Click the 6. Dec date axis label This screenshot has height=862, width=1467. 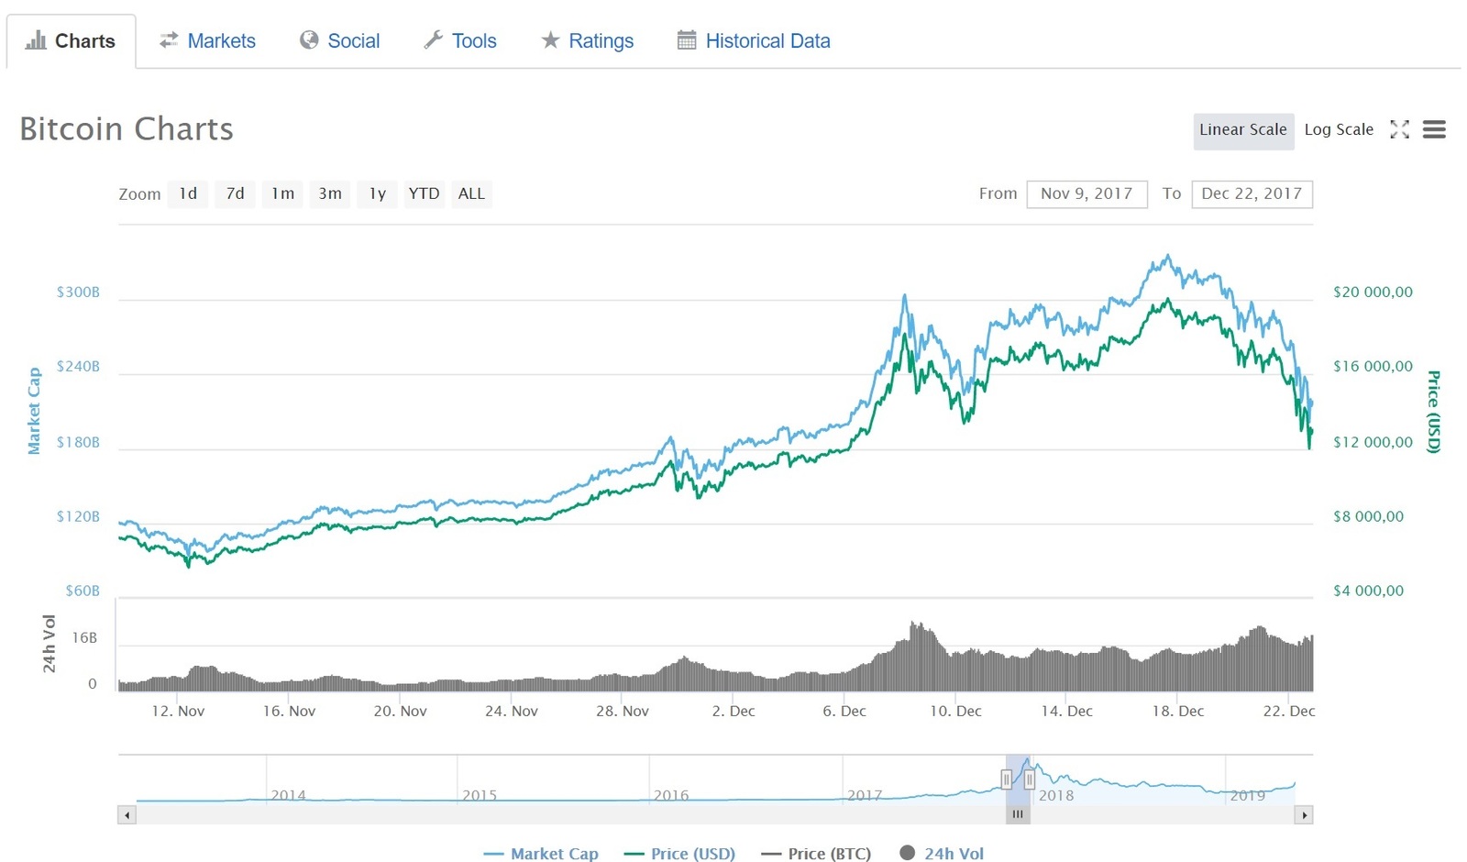coord(844,711)
